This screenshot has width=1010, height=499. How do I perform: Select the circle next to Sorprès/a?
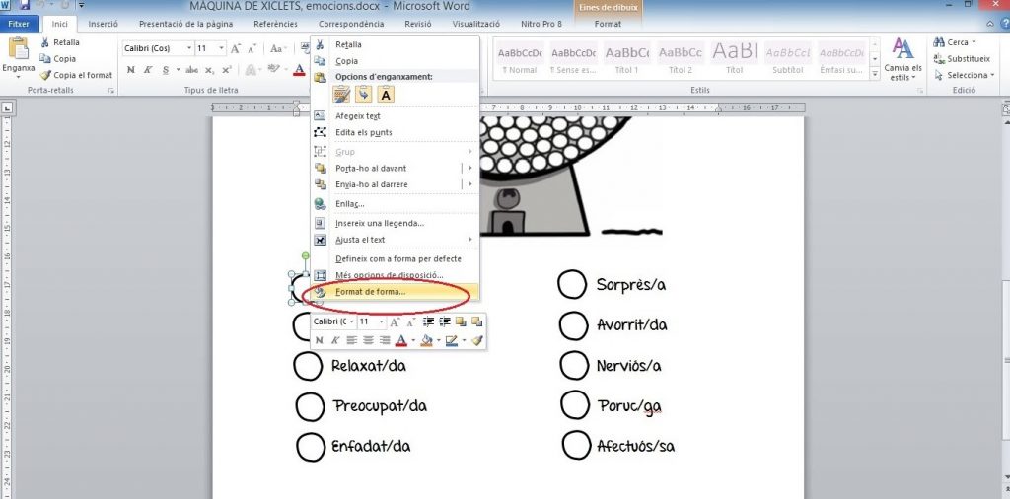[x=572, y=284]
